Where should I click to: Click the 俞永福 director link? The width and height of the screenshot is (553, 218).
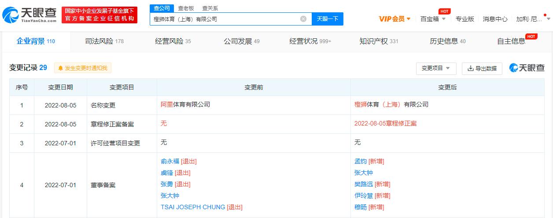[x=170, y=161]
